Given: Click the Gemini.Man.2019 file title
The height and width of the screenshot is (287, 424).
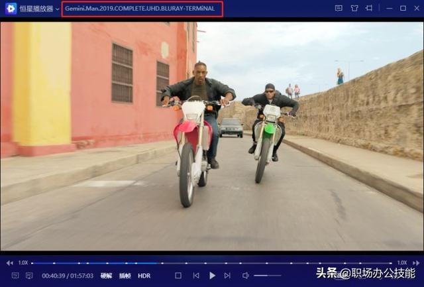Looking at the screenshot, I should coord(140,9).
